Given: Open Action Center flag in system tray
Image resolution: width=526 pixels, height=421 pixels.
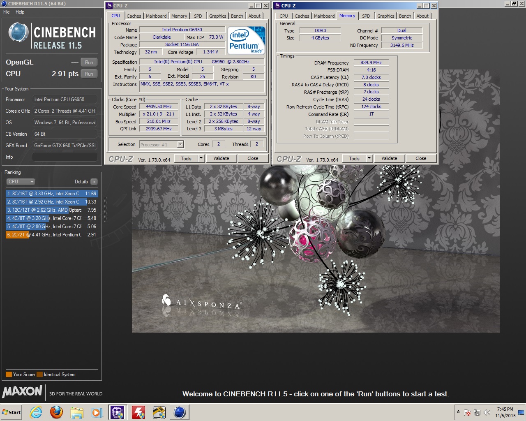Looking at the screenshot, I should click(467, 412).
